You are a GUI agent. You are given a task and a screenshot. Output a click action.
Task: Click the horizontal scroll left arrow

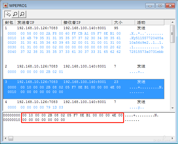click(5, 138)
